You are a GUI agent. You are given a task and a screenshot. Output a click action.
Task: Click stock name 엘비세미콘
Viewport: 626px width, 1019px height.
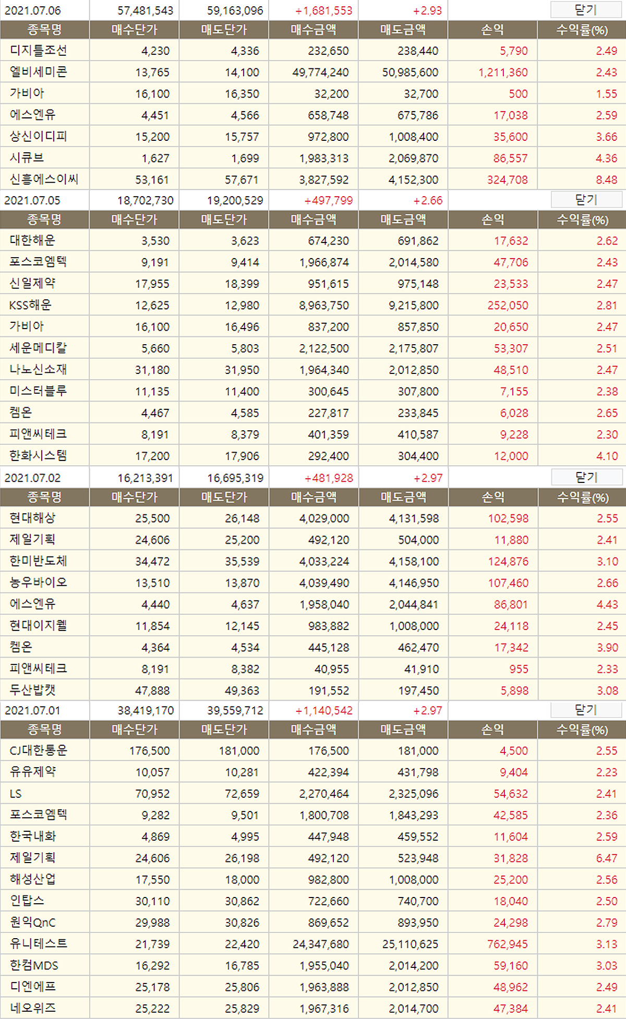coord(38,72)
